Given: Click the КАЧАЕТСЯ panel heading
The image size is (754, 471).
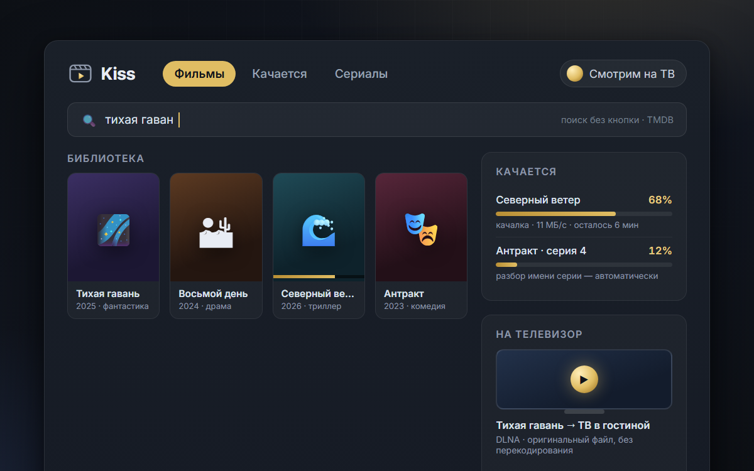Looking at the screenshot, I should pos(526,171).
